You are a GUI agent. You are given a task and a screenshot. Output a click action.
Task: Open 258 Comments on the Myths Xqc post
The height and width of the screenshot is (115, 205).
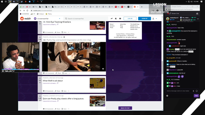click(48, 73)
